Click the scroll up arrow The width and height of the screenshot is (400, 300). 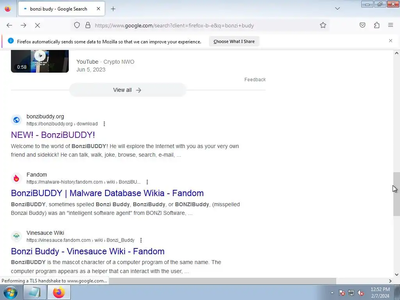[396, 53]
